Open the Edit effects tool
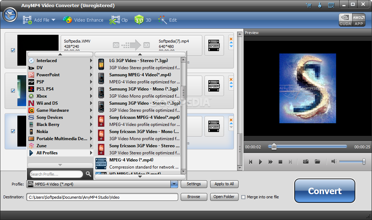This screenshot has width=372, height=220. 168,20
